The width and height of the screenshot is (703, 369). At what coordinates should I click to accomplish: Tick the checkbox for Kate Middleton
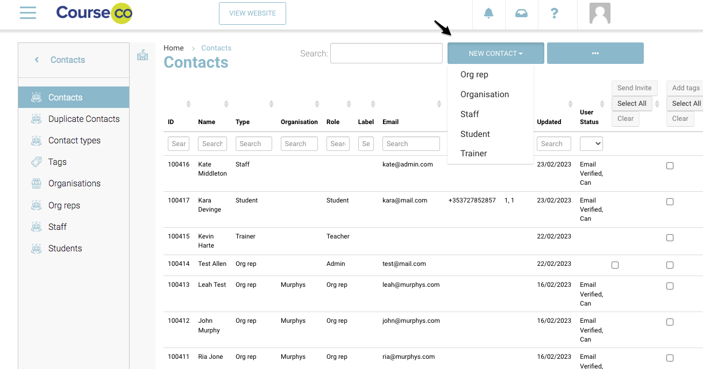(x=670, y=166)
